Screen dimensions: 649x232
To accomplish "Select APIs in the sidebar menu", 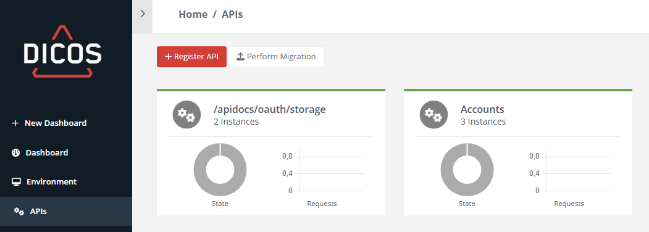I will 66,211.
